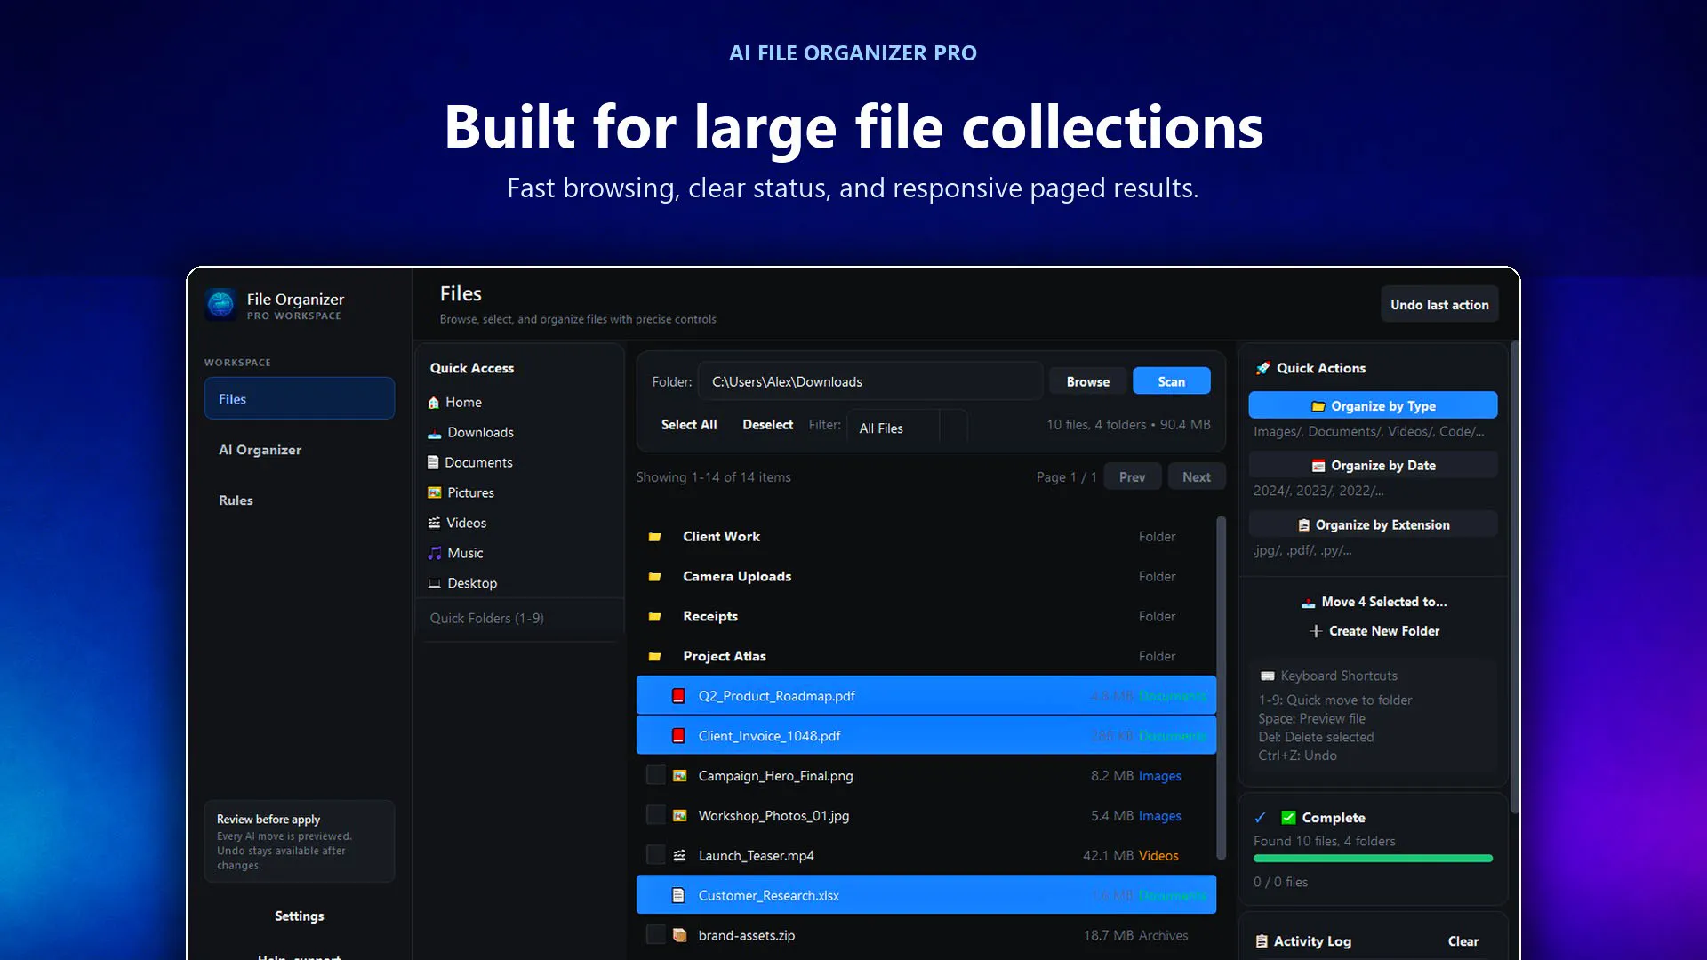The width and height of the screenshot is (1707, 960).
Task: Run Organize by Type
Action: (1373, 406)
